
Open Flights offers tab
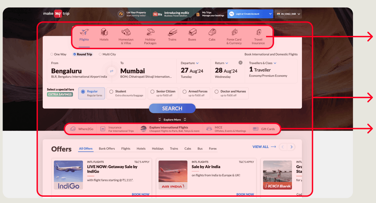126,149
